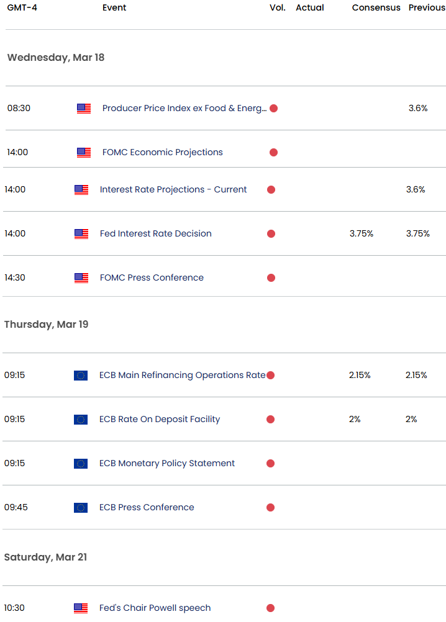This screenshot has height=622, width=446.
Task: Click the US flag next to FOMC Economic Projections
Action: click(x=84, y=153)
